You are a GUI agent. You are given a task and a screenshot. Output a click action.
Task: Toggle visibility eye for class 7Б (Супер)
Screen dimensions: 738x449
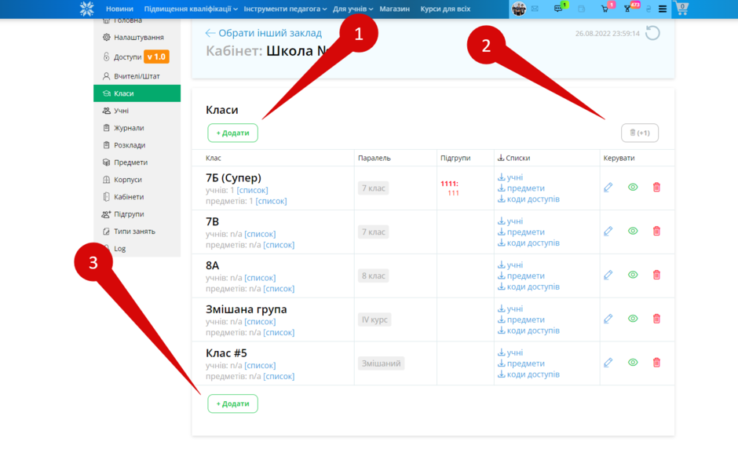click(633, 188)
